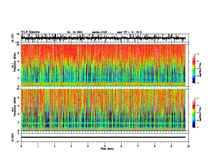Click the time axis tick label "10"
Viewport: 212px width, 164px height.
[x=188, y=146]
